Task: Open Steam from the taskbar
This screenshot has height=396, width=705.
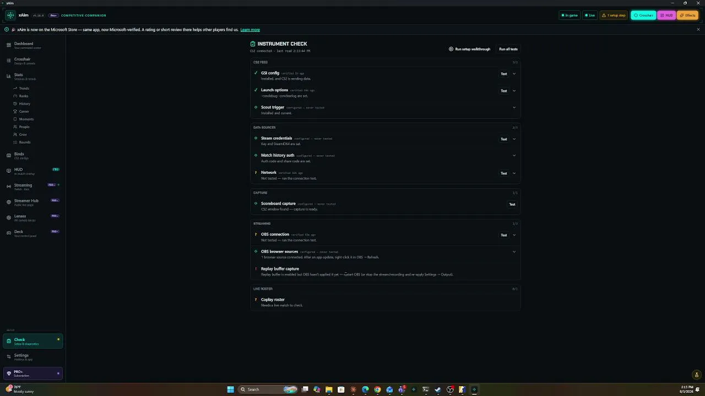Action: pos(438,389)
